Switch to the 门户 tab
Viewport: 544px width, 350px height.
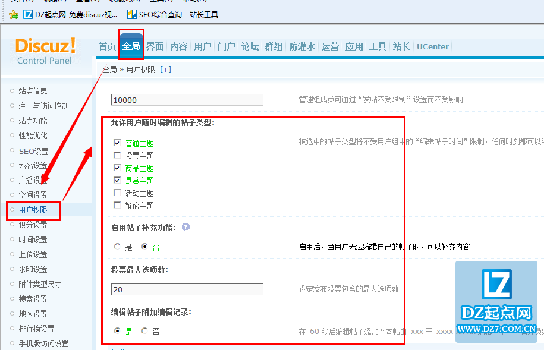coord(226,46)
